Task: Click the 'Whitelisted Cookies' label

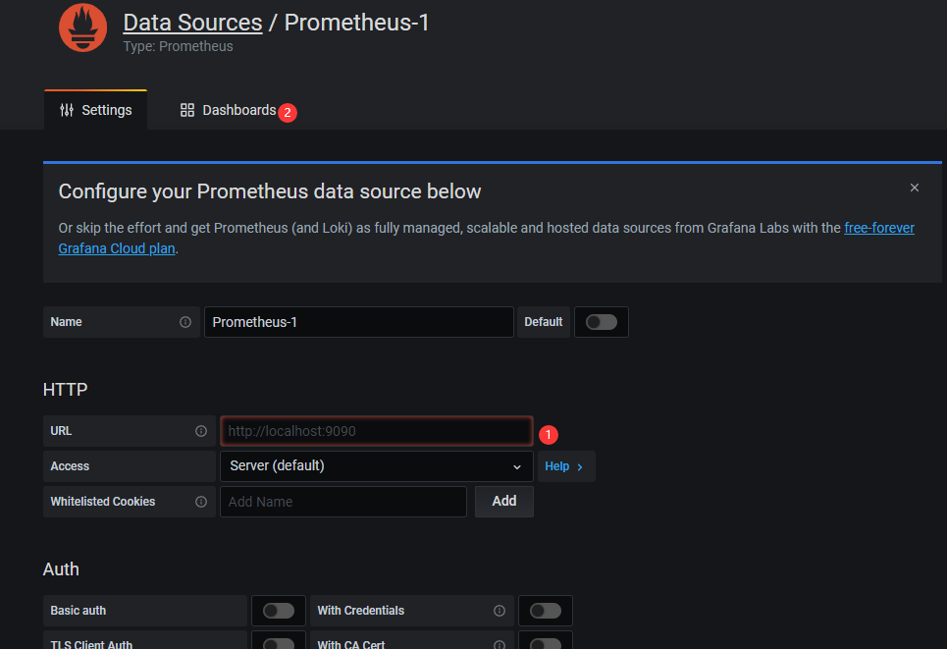Action: pyautogui.click(x=103, y=502)
